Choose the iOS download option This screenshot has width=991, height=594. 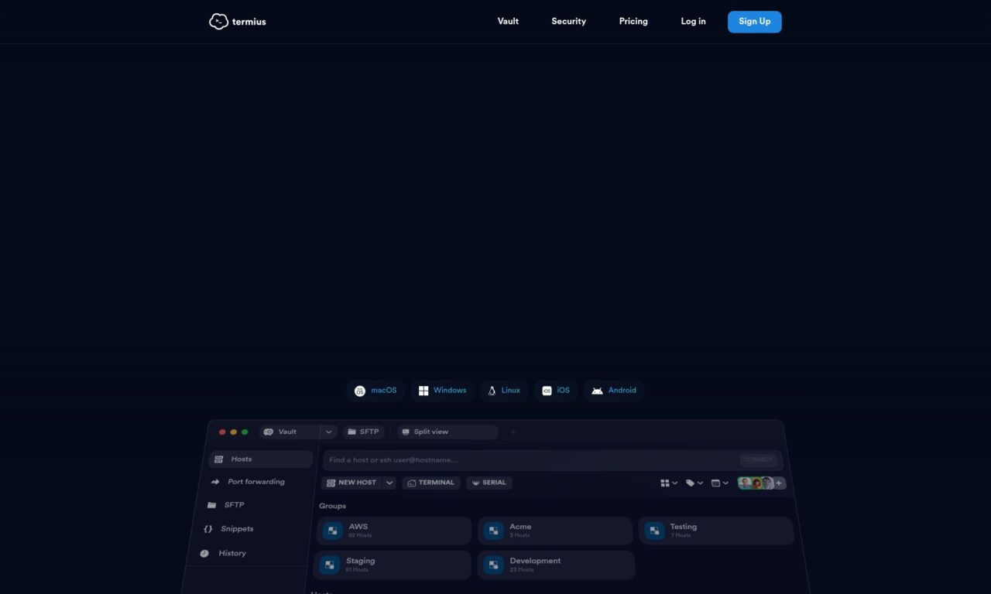pyautogui.click(x=556, y=391)
